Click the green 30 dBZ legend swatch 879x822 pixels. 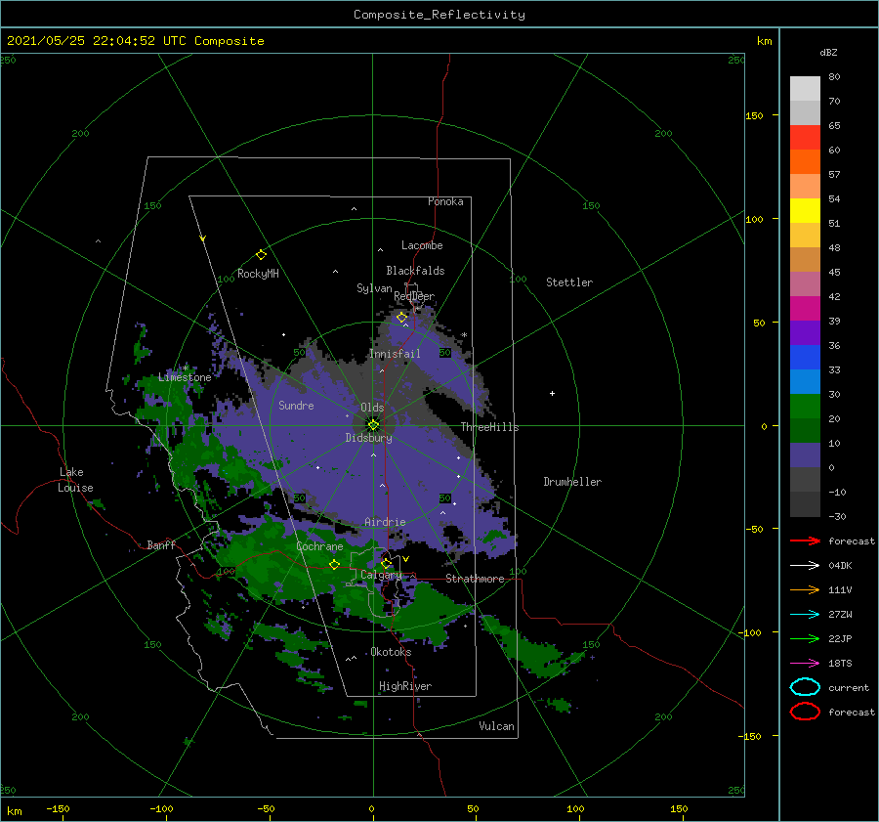[805, 407]
